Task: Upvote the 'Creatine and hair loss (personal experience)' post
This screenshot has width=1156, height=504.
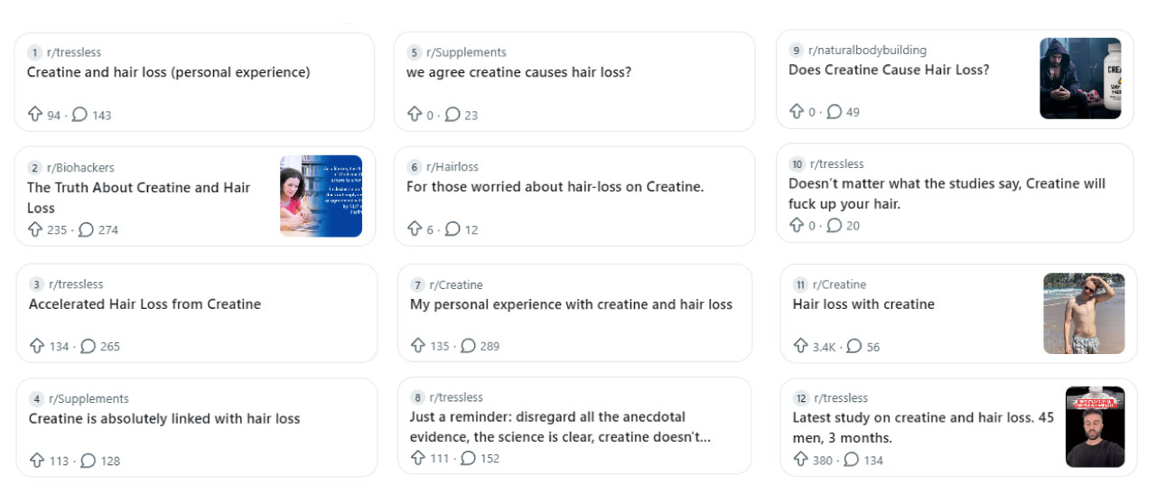Action: [x=36, y=115]
